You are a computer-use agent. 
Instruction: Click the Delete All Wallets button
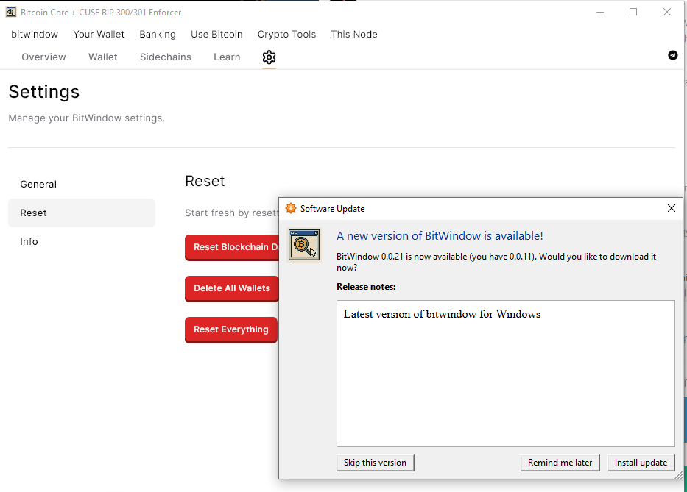(232, 288)
